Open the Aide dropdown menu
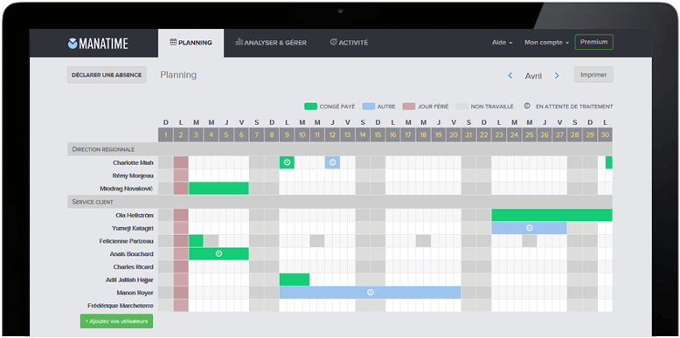This screenshot has width=680, height=338. tap(503, 43)
